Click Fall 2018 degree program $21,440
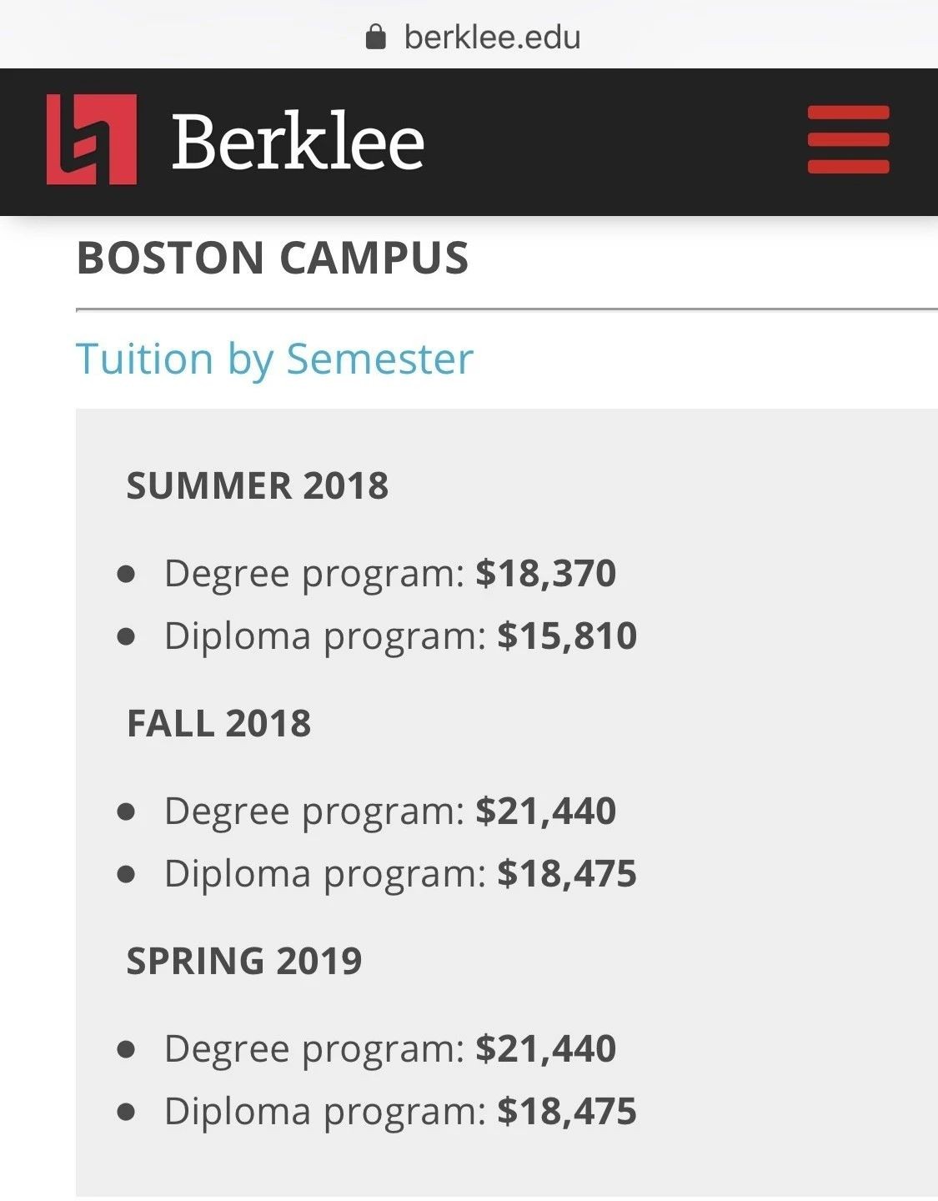This screenshot has height=1201, width=938. [545, 811]
